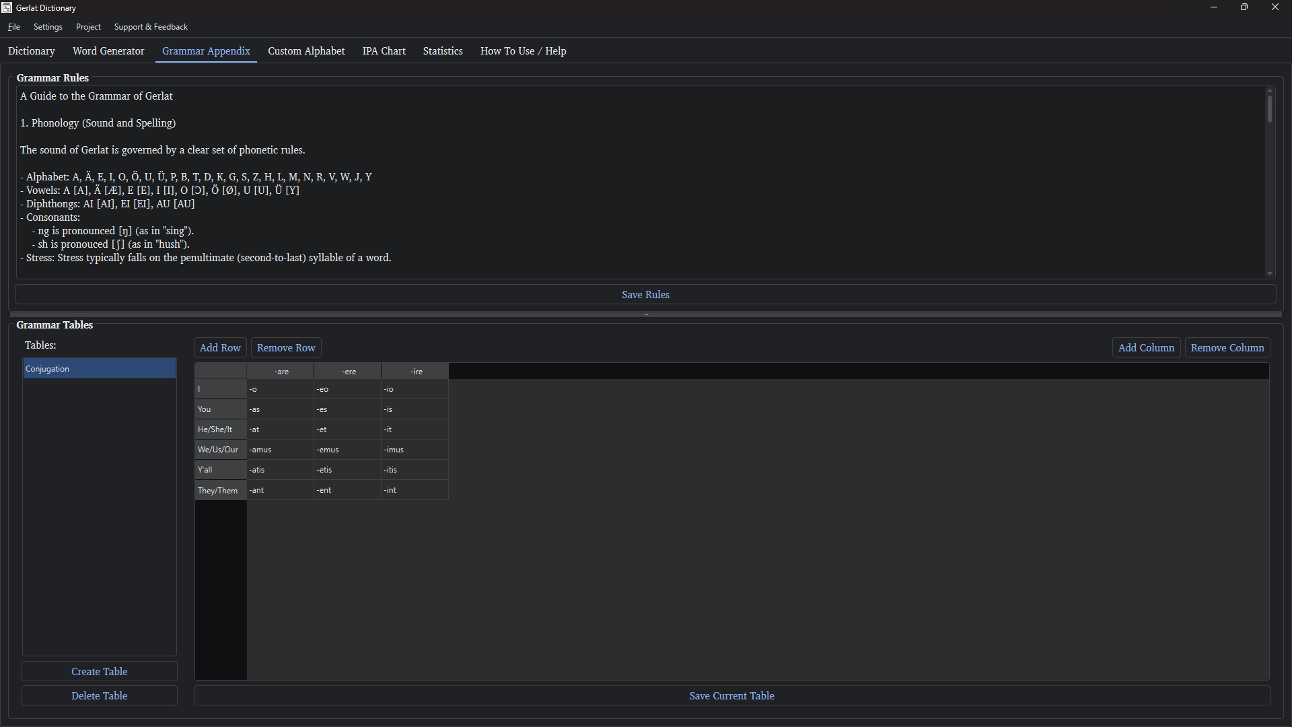Open the Support & Feedback menu
The height and width of the screenshot is (727, 1292).
(151, 27)
